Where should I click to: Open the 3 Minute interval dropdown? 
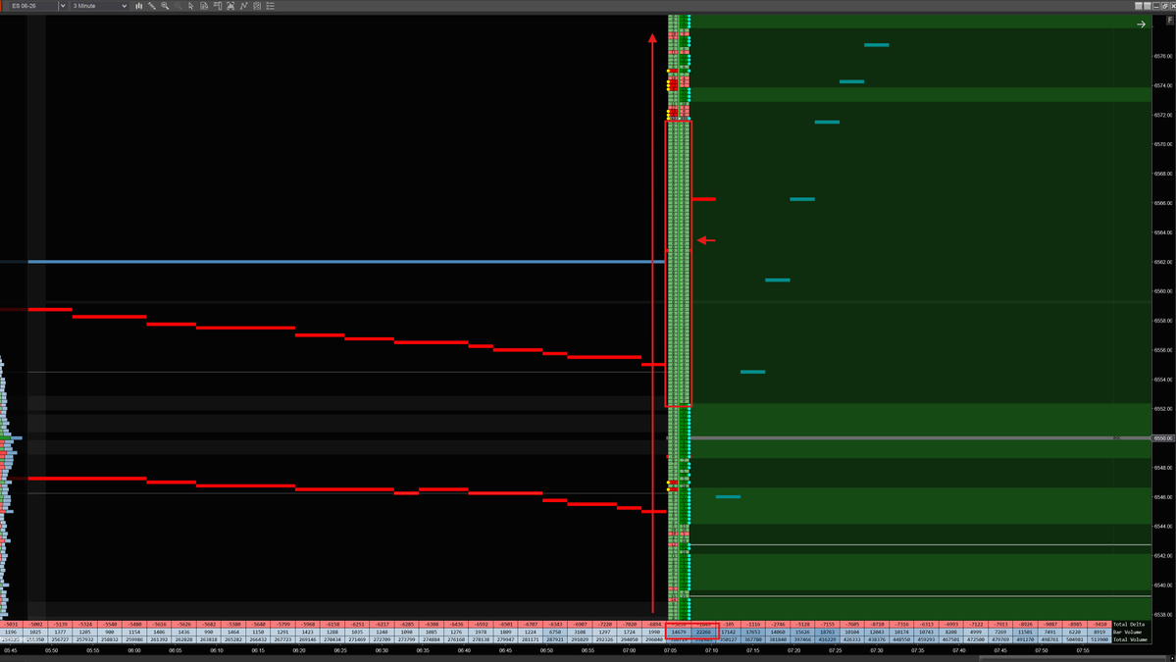click(x=100, y=6)
